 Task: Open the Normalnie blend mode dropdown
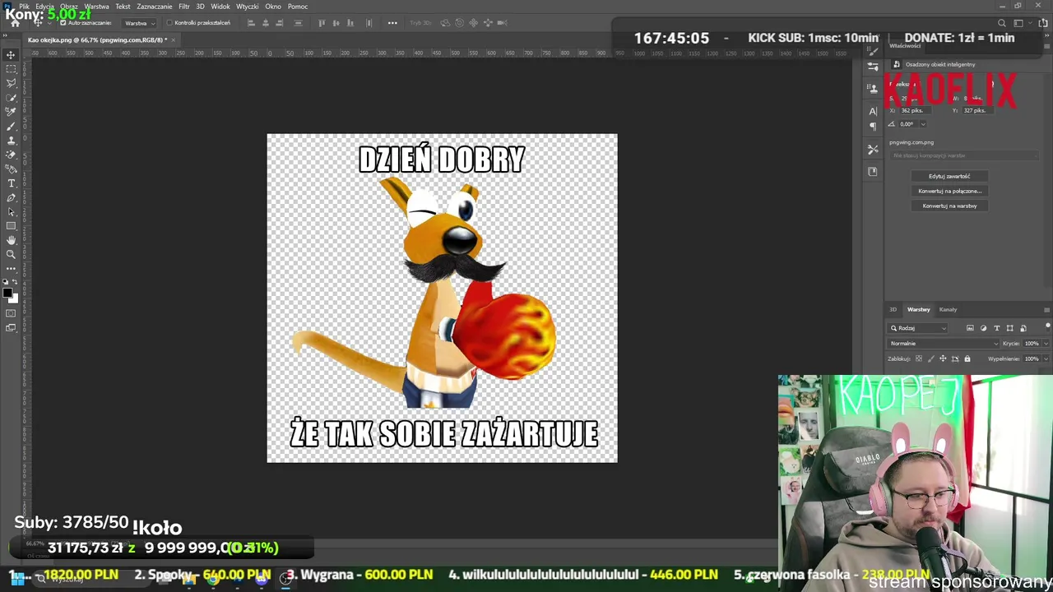pyautogui.click(x=943, y=344)
